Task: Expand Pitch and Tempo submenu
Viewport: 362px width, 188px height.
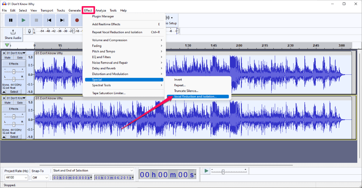Action: click(124, 51)
